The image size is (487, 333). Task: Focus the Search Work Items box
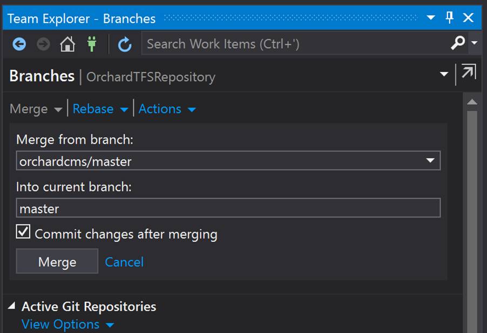click(x=296, y=44)
